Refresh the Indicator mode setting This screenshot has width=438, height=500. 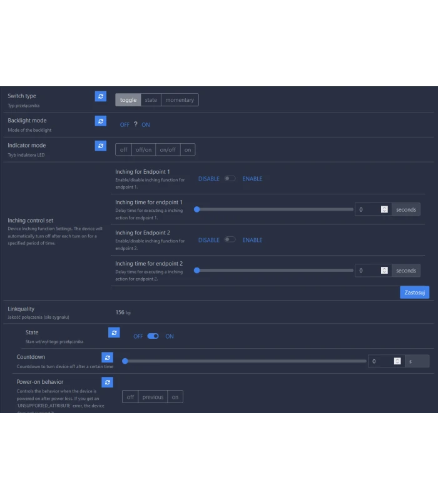coord(101,146)
